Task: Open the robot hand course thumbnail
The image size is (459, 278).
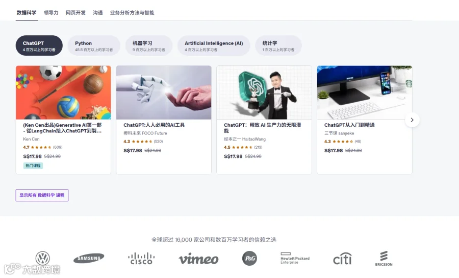Action: 164,92
